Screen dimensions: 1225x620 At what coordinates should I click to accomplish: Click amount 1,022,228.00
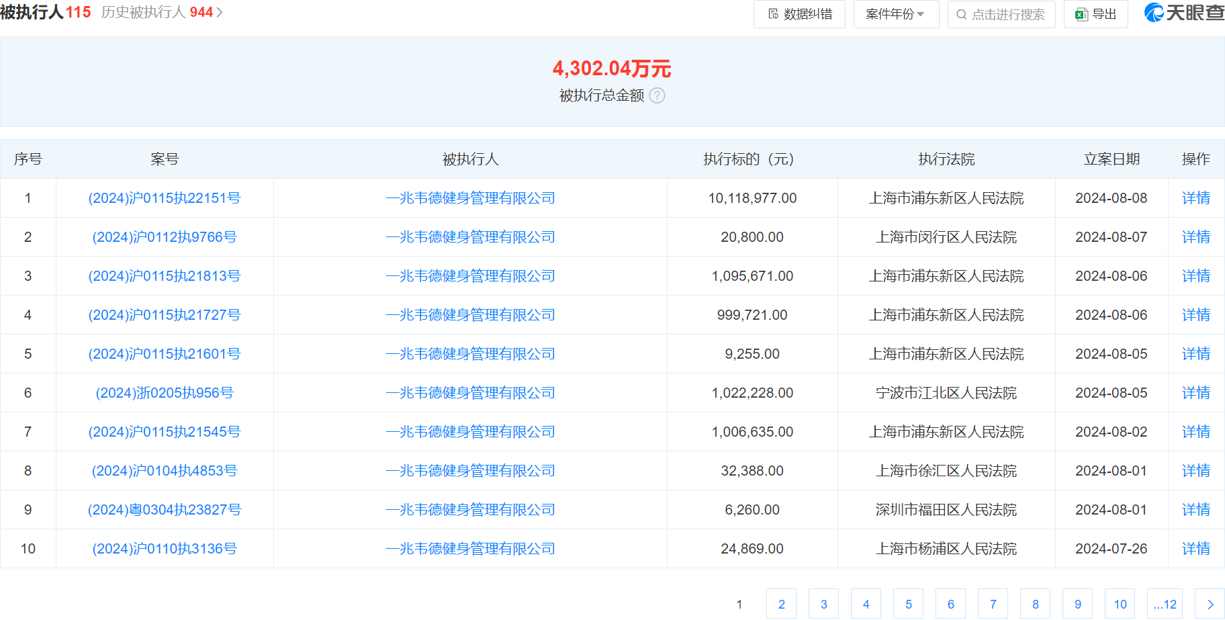click(x=752, y=393)
